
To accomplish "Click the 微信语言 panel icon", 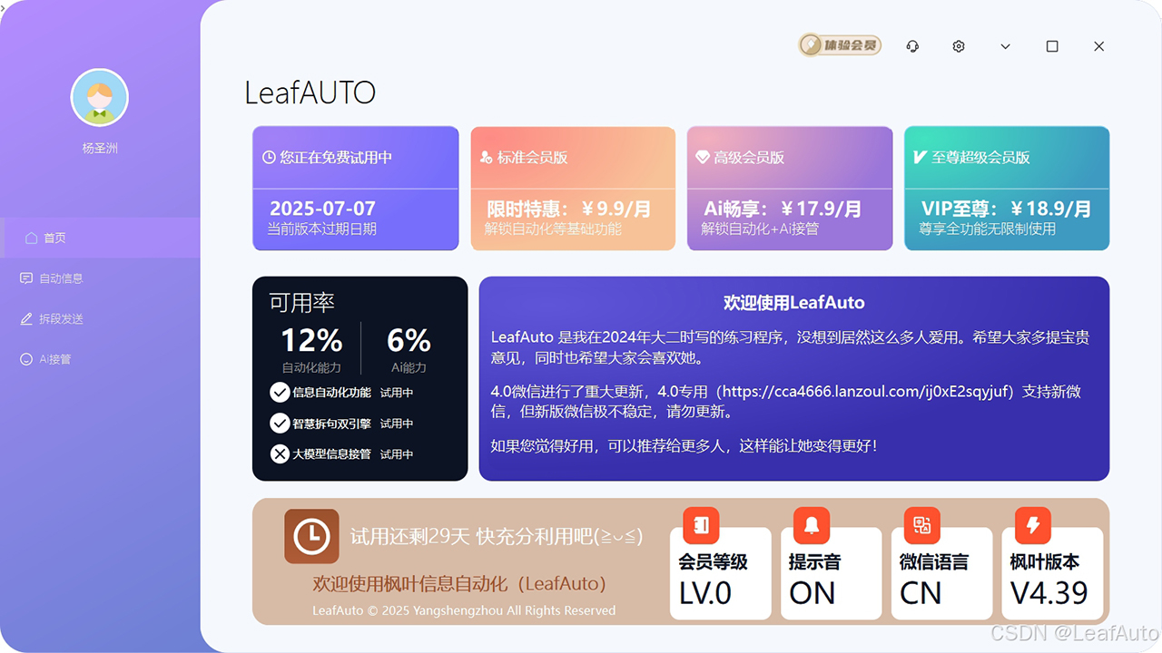I will point(921,525).
